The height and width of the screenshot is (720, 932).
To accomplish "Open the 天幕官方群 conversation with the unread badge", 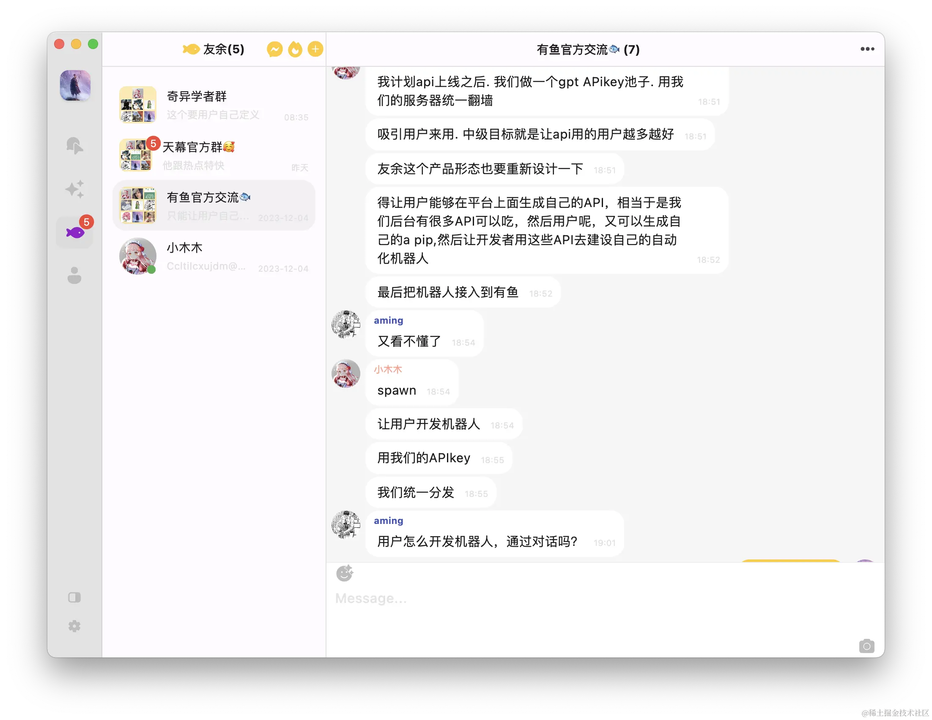I will (x=214, y=155).
